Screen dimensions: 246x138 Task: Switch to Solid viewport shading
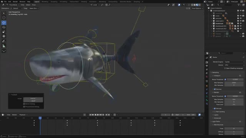194,5
